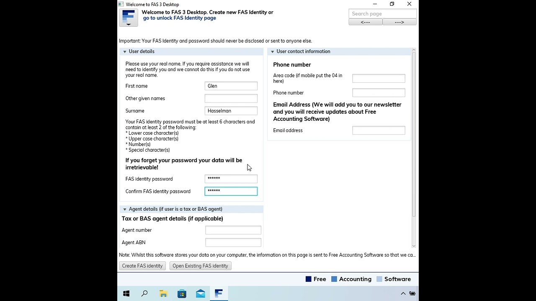Open Mail app from taskbar
536x301 pixels.
coord(200,293)
